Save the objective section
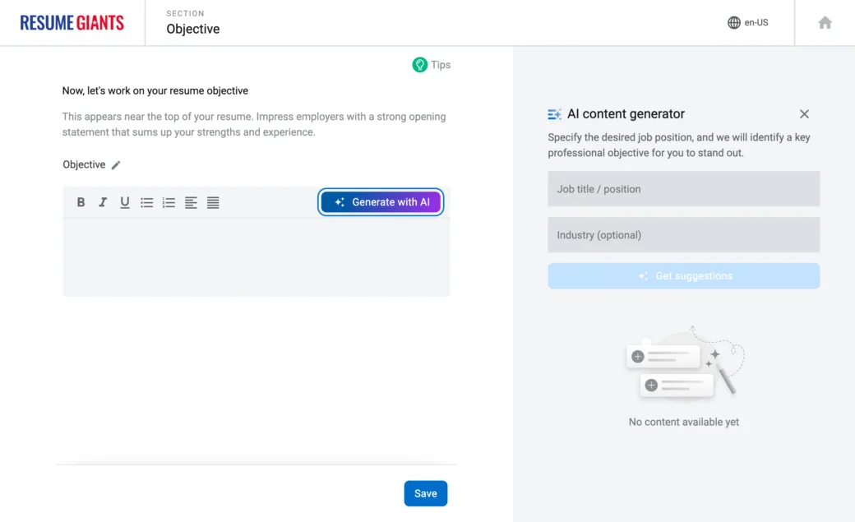This screenshot has height=522, width=855. tap(425, 493)
